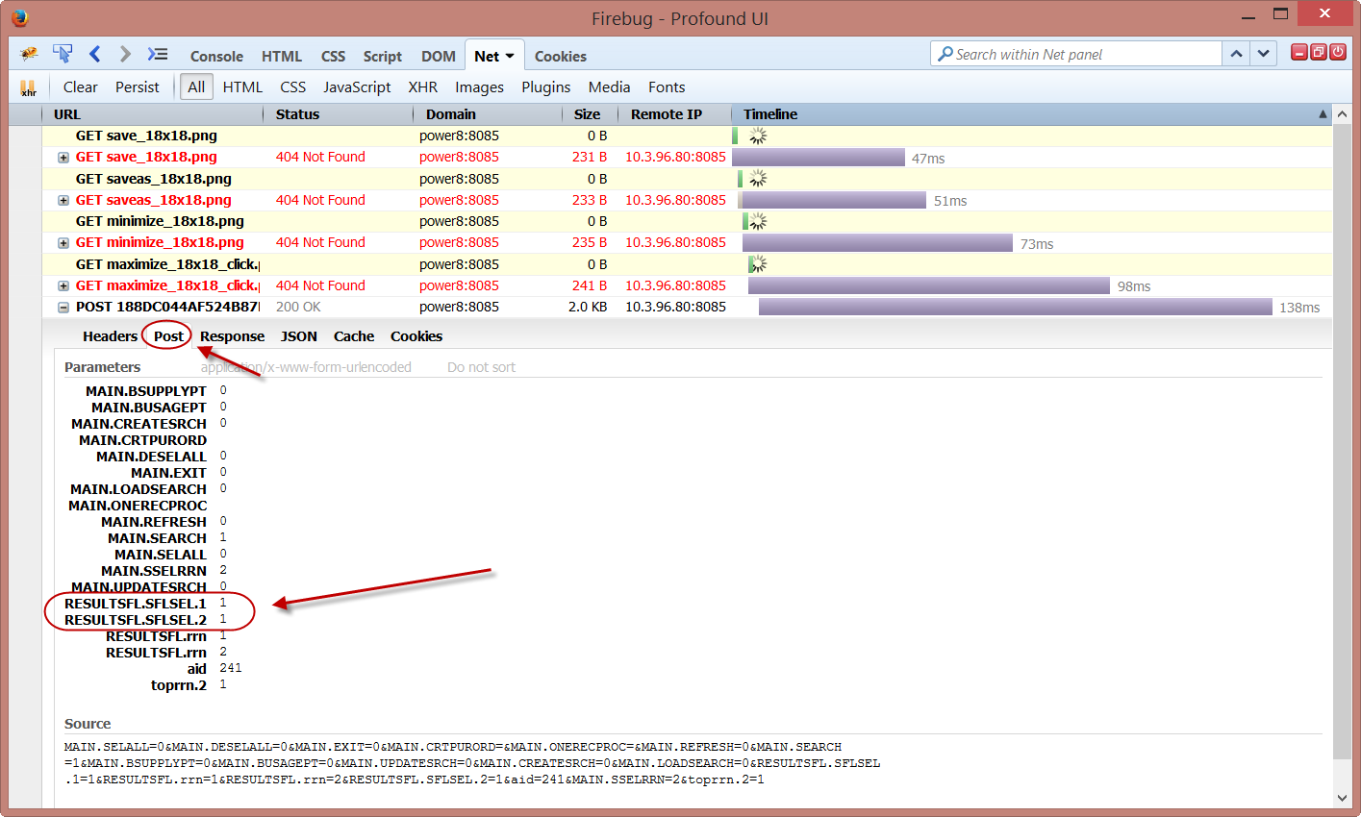Click the 'Do not sort' parameters link
This screenshot has height=817, width=1361.
[481, 367]
